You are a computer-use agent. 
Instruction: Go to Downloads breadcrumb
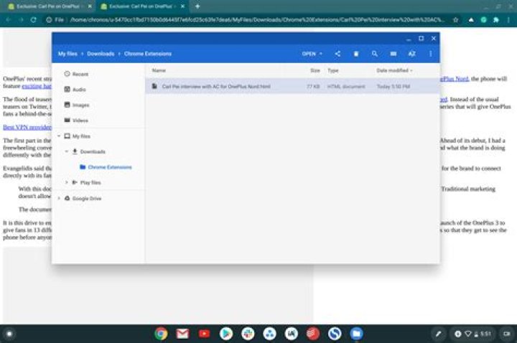click(101, 54)
